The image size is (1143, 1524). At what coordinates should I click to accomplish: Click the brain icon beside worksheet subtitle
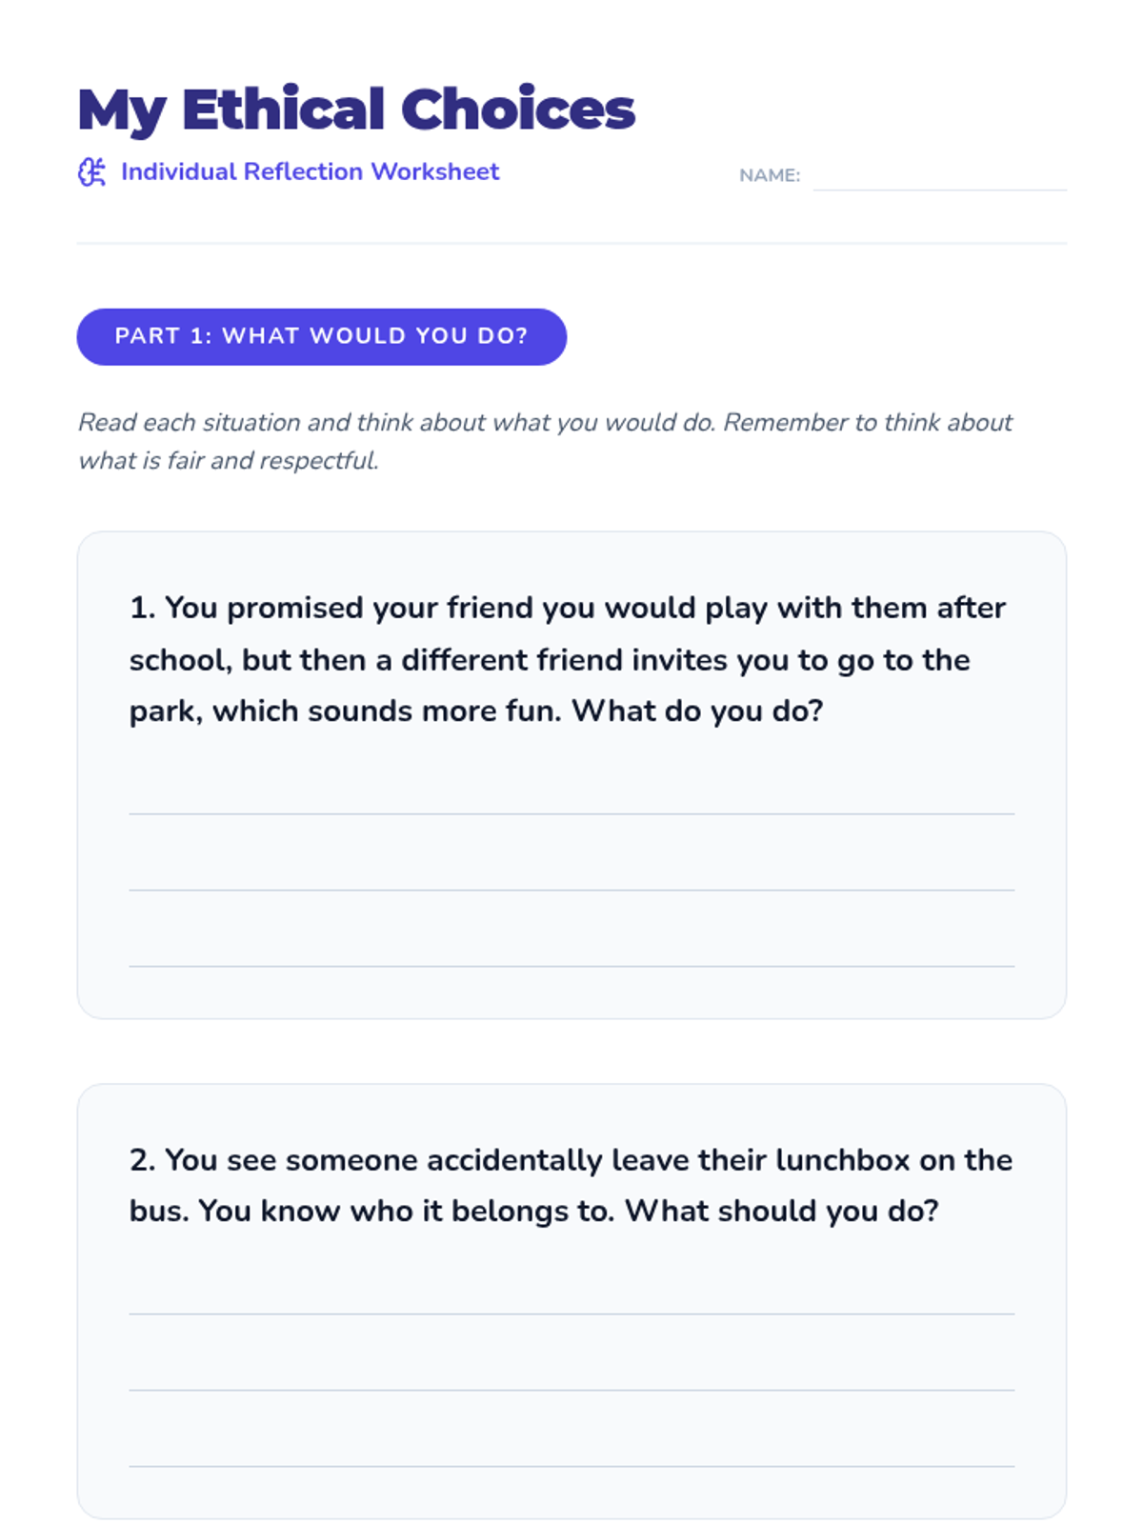91,172
